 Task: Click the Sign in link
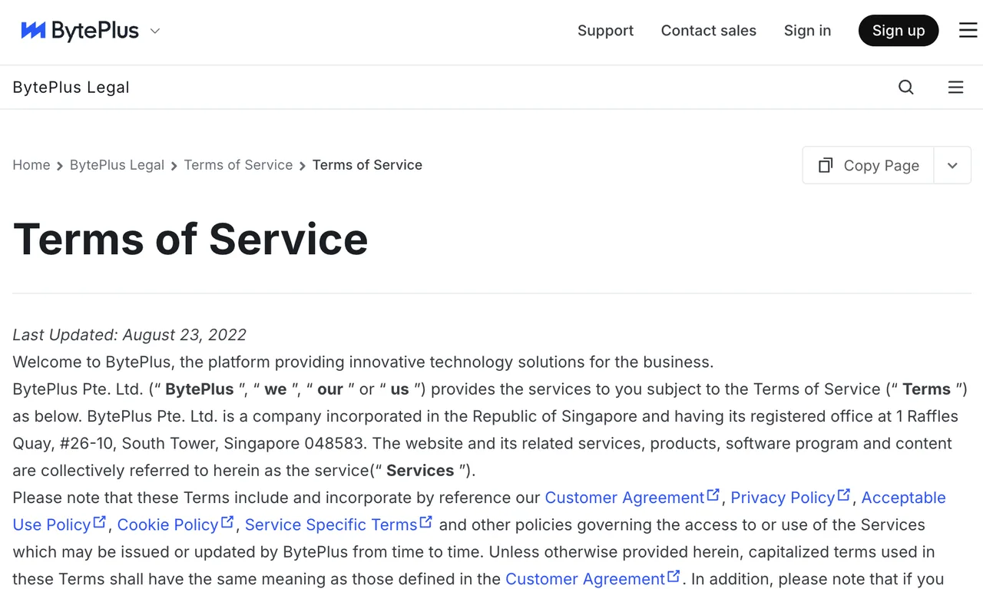pos(807,31)
